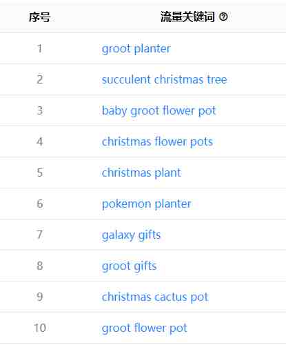The width and height of the screenshot is (286, 345).
Task: Click the help icon beside 流量关键词
Action: 223,17
